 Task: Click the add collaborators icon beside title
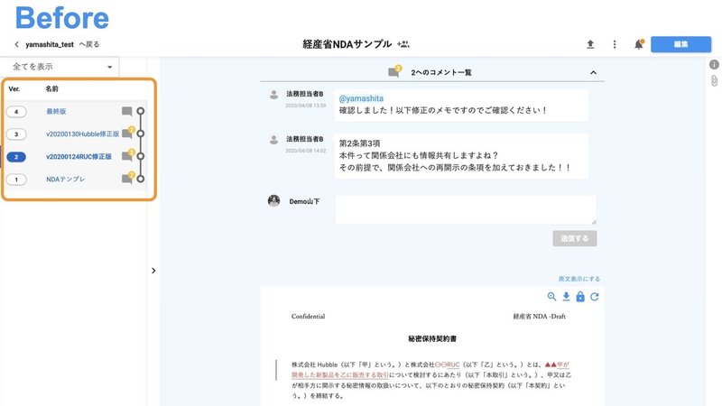point(403,44)
